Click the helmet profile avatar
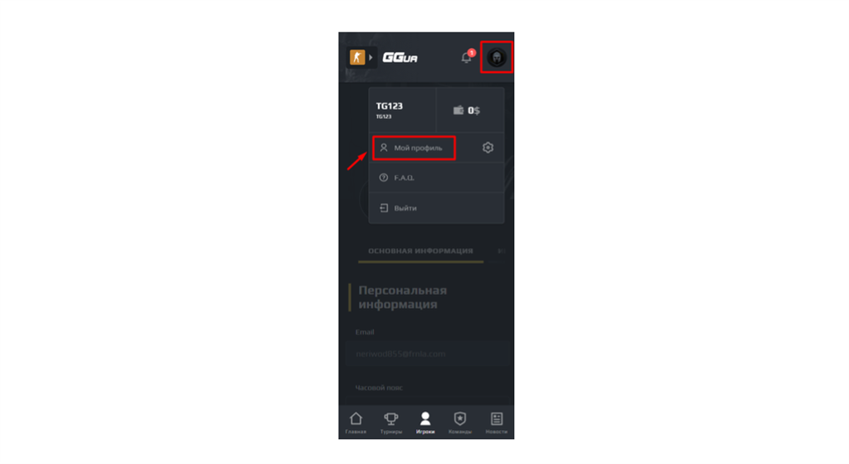The height and width of the screenshot is (464, 849). [497, 57]
